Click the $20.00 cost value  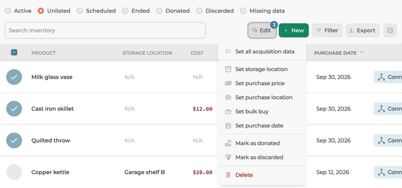(x=203, y=172)
